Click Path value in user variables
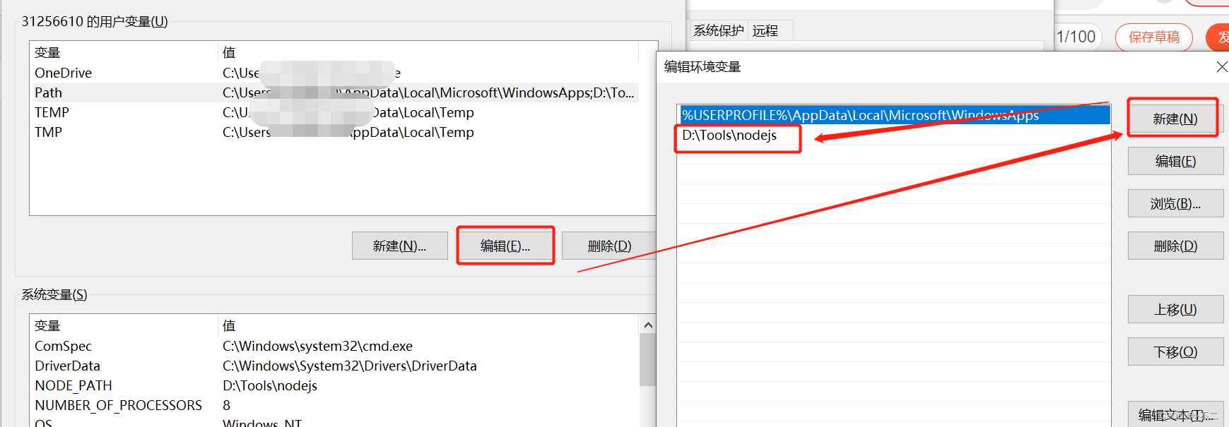 (x=428, y=92)
